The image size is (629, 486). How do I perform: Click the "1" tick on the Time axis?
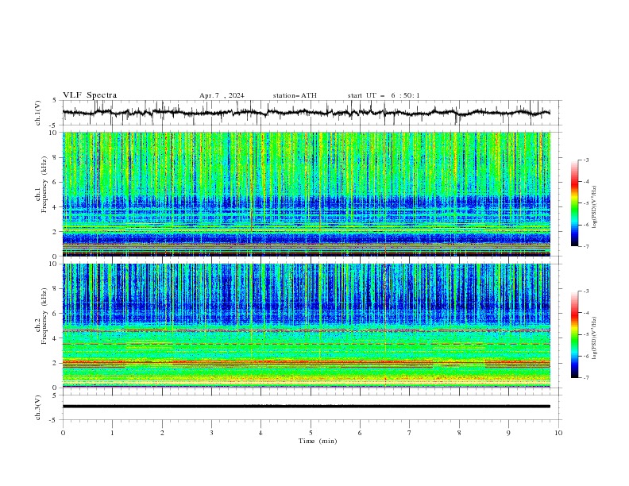pyautogui.click(x=112, y=433)
